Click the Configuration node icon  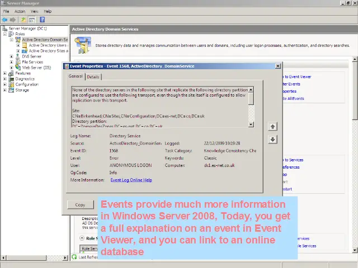coord(11,84)
